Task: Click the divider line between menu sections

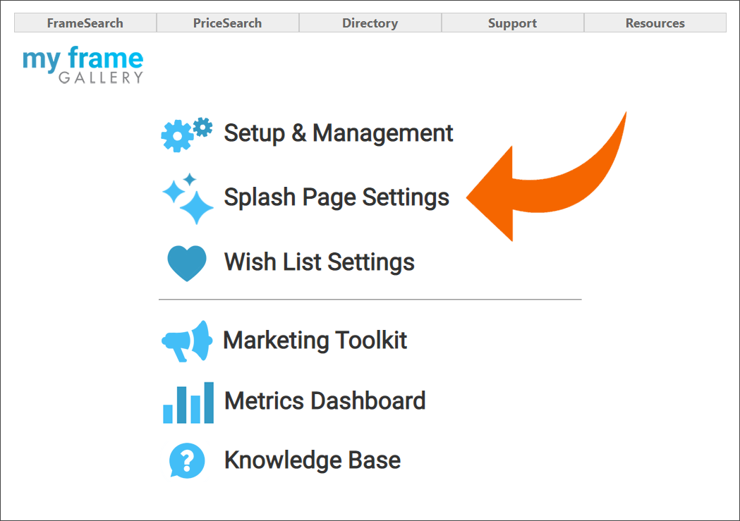Action: 370,300
